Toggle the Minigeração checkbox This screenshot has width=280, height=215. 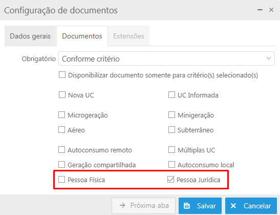(171, 115)
